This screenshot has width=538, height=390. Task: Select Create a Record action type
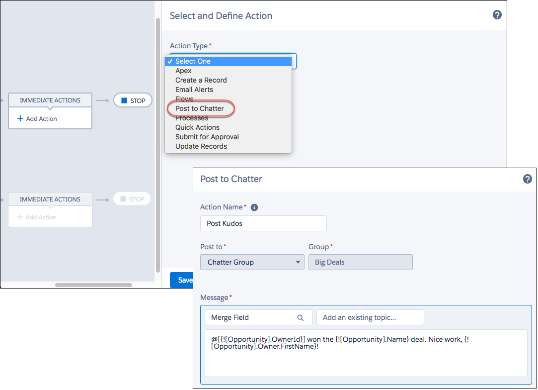[x=228, y=80]
